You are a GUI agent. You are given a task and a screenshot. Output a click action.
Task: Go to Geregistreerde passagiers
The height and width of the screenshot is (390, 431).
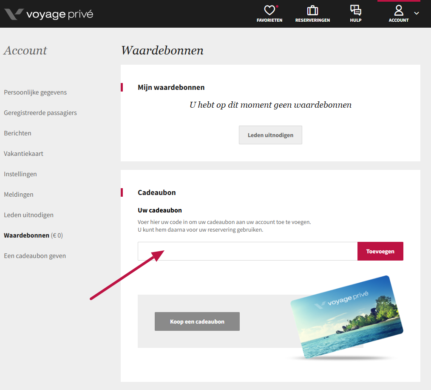pyautogui.click(x=40, y=113)
